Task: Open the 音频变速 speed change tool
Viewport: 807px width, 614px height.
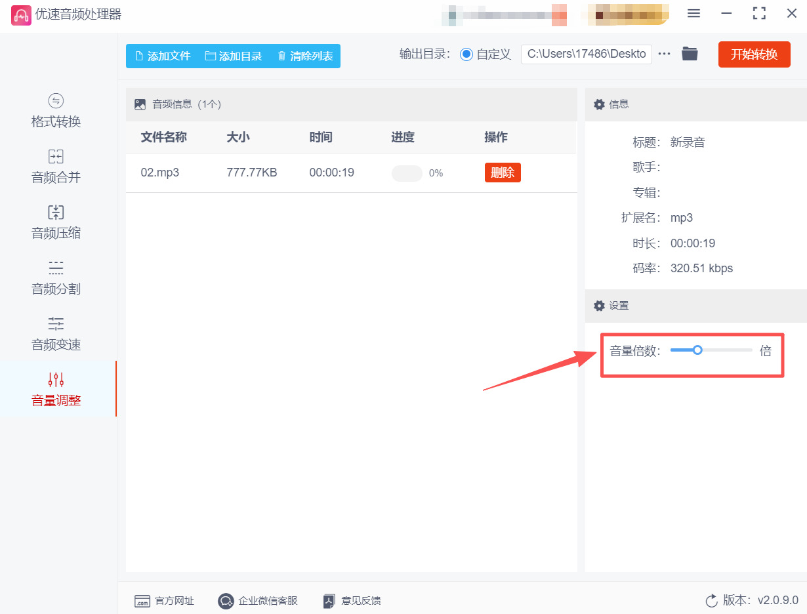Action: click(x=56, y=335)
